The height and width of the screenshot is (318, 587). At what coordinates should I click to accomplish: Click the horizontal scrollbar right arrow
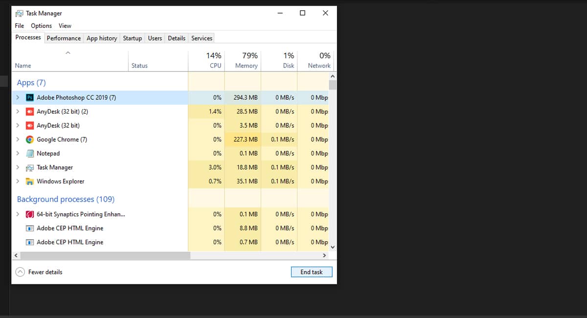tap(324, 255)
